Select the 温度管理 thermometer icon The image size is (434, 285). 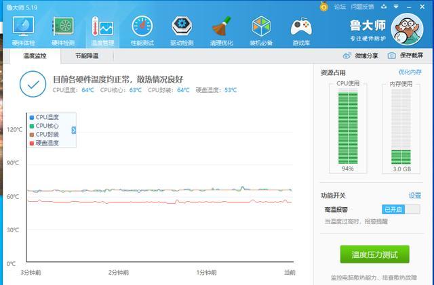coord(102,30)
